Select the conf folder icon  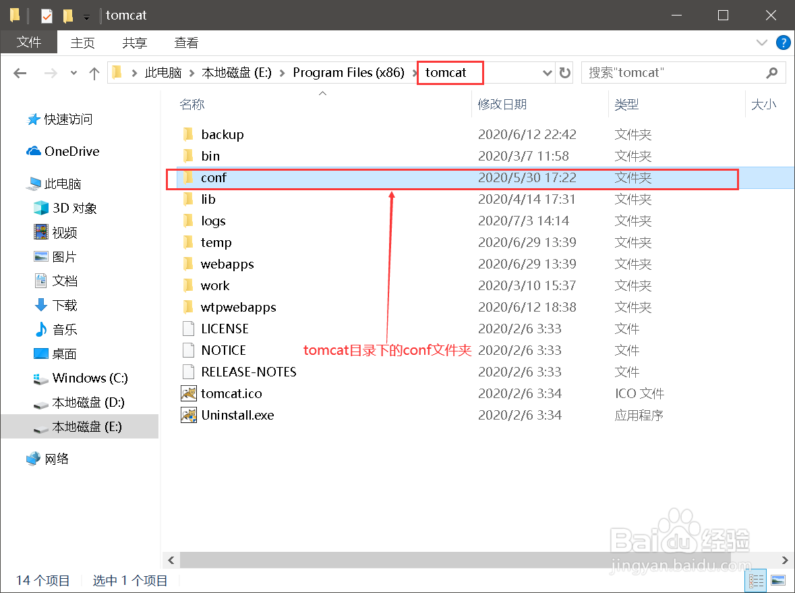(x=188, y=177)
